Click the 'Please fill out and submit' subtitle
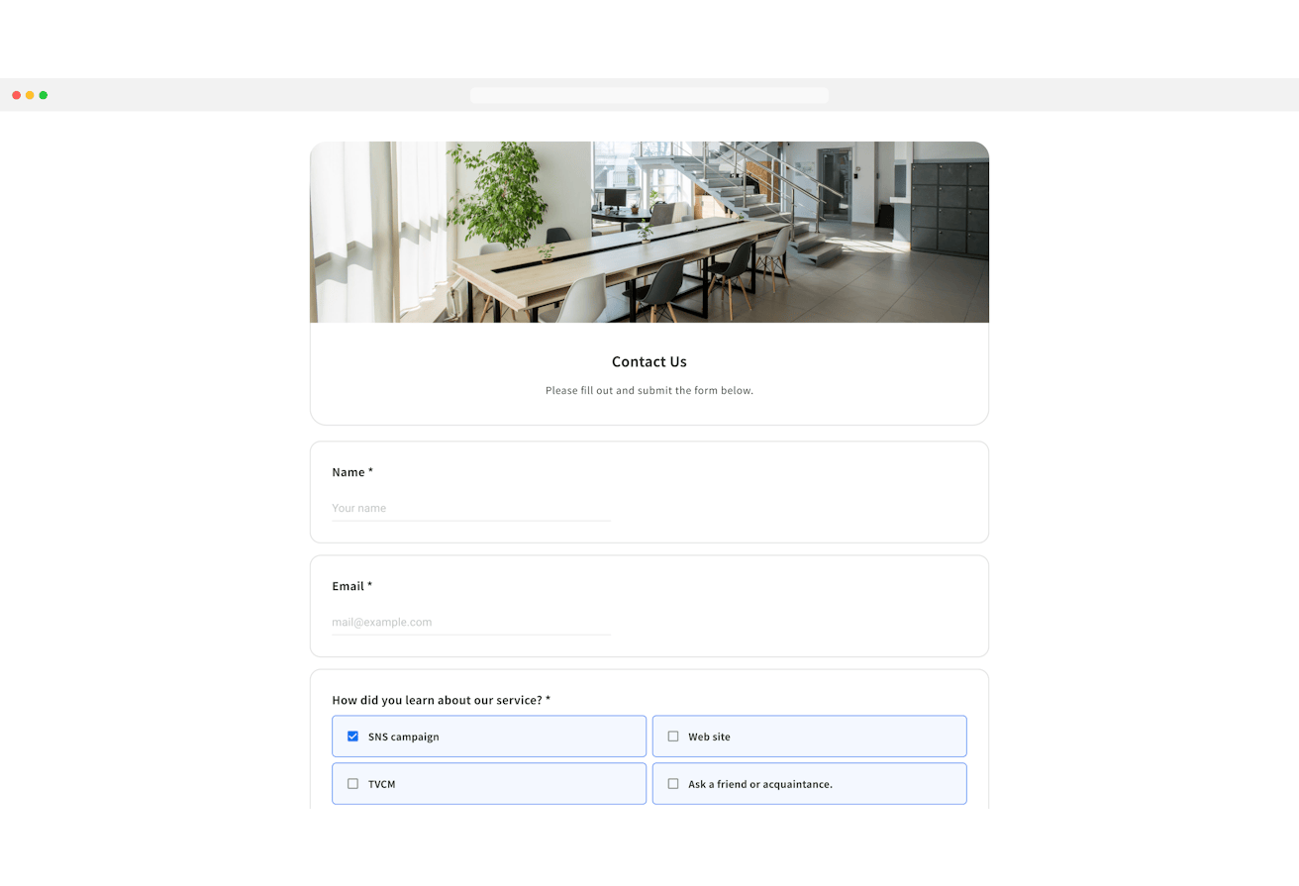1299x886 pixels. 649,390
